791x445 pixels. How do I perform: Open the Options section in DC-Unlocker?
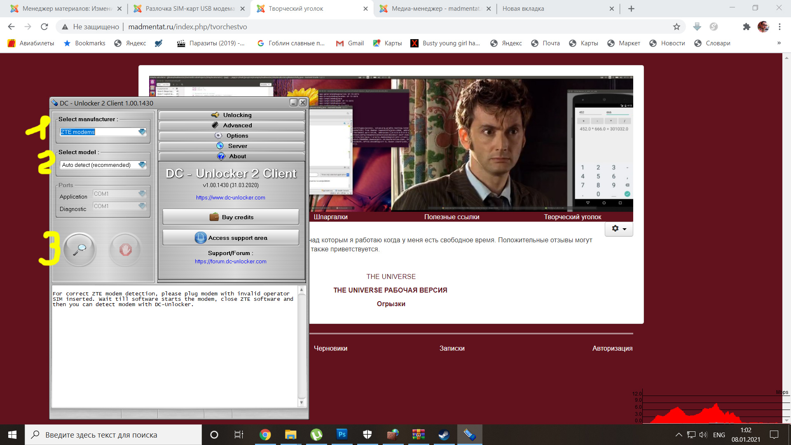coord(232,136)
